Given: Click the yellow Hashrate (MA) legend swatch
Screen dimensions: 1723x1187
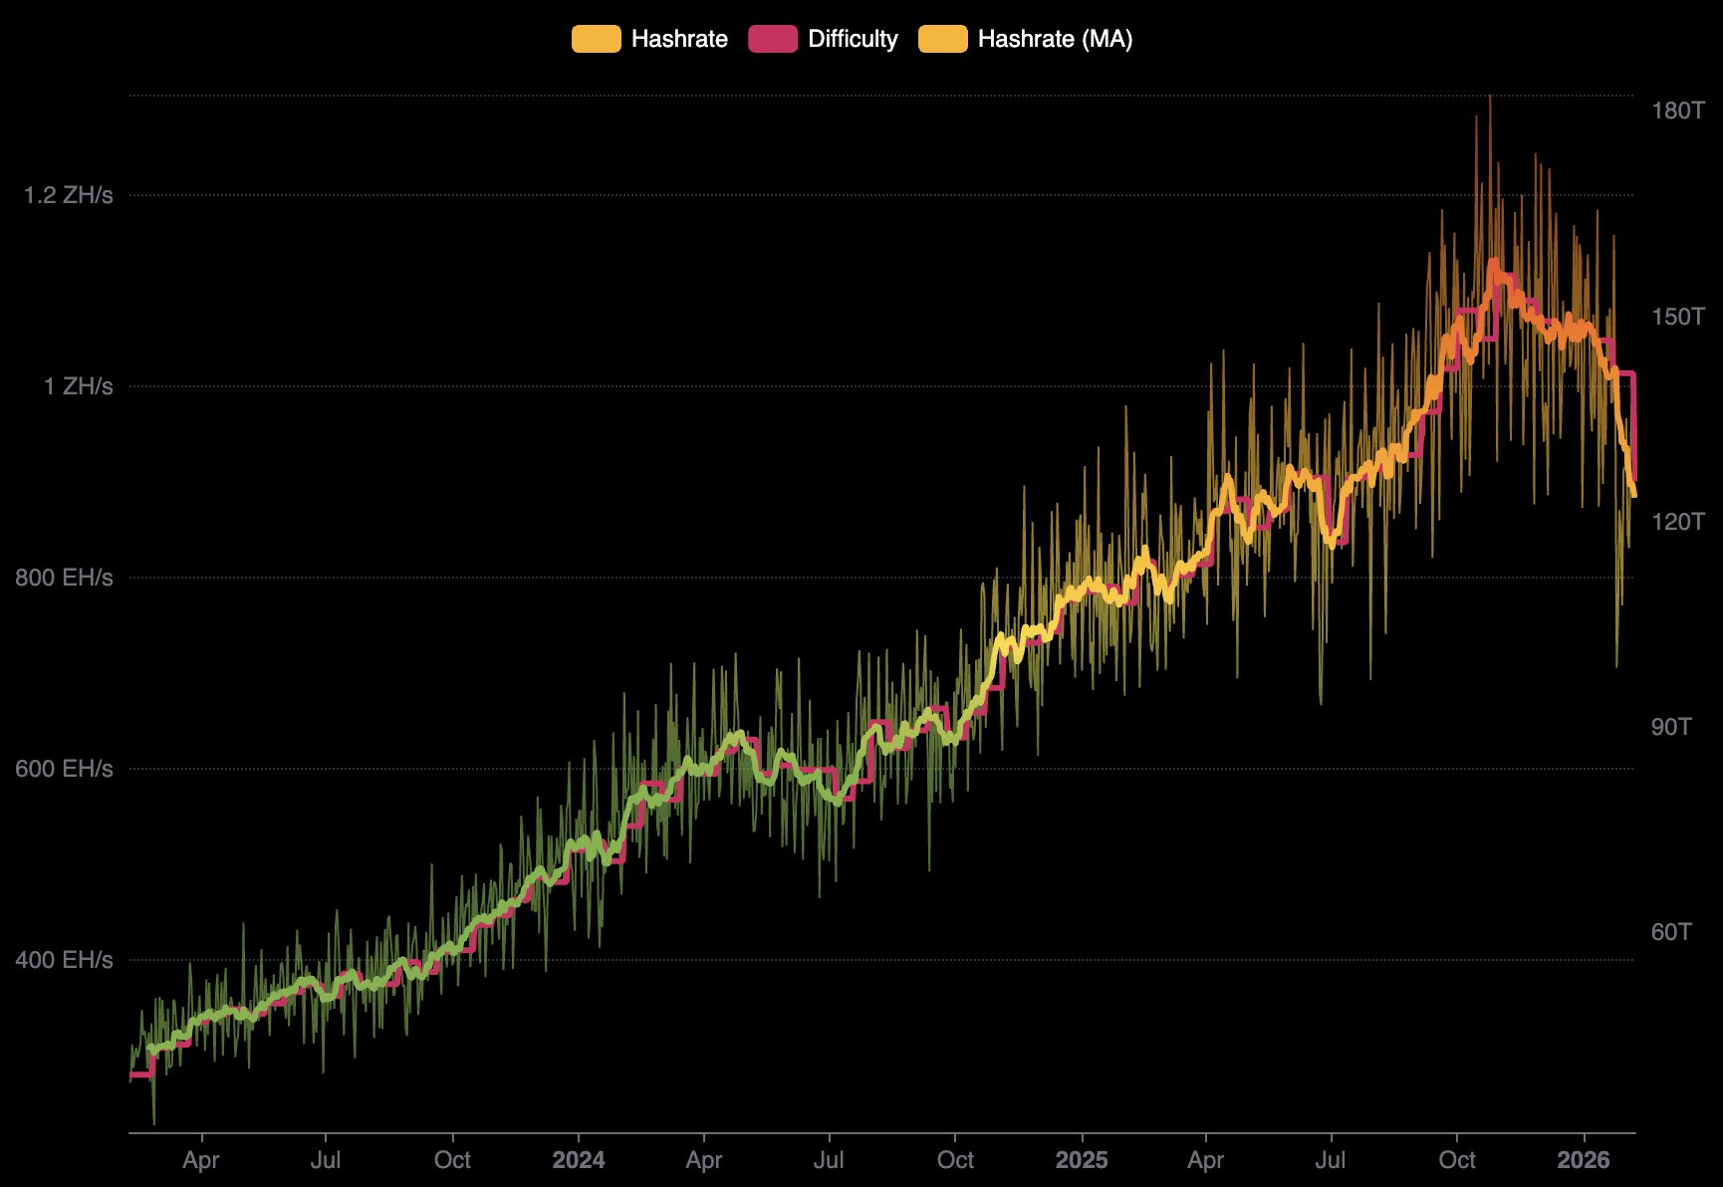Looking at the screenshot, I should [944, 38].
